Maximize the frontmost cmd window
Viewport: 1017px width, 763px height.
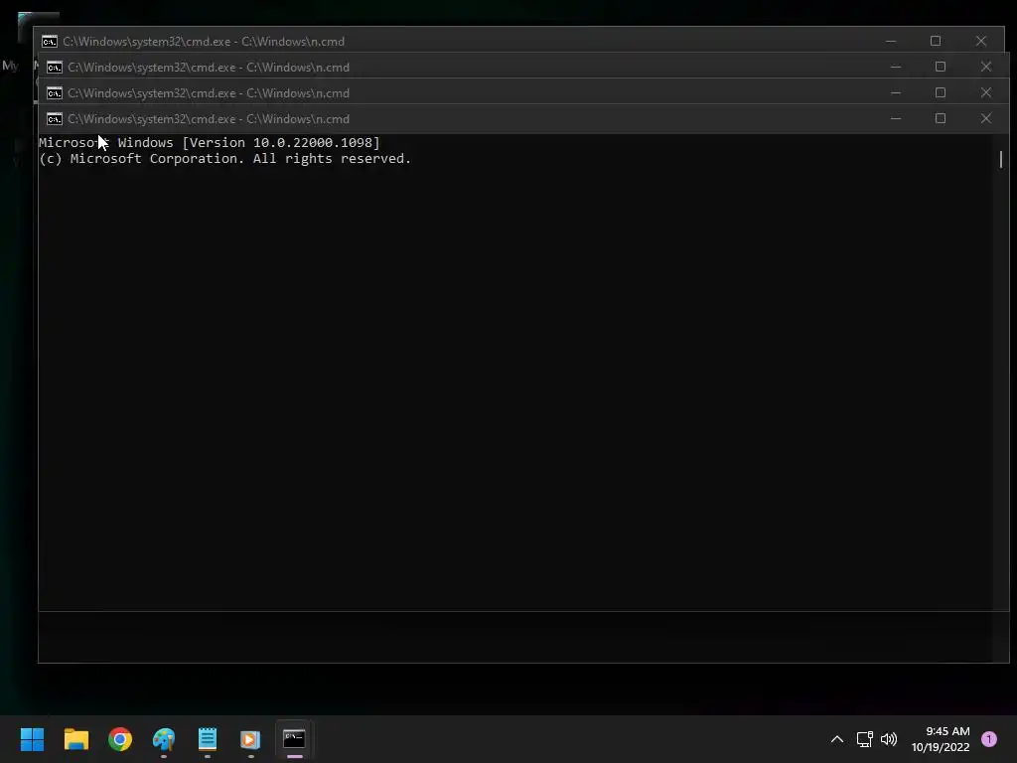(x=941, y=118)
